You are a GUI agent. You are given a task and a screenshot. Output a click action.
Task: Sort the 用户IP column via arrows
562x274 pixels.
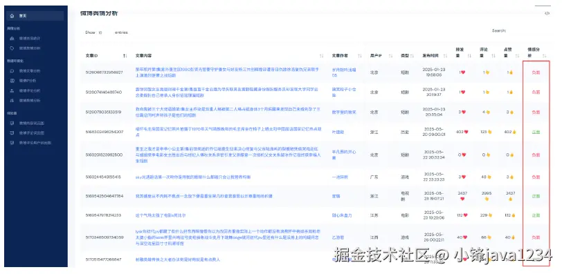point(390,56)
